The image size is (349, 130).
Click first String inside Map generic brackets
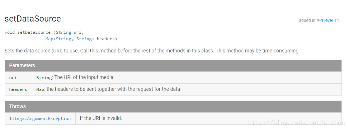[x=63, y=39]
